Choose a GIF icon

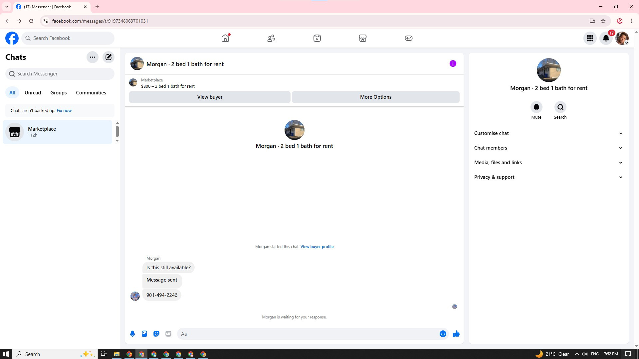coord(168,334)
